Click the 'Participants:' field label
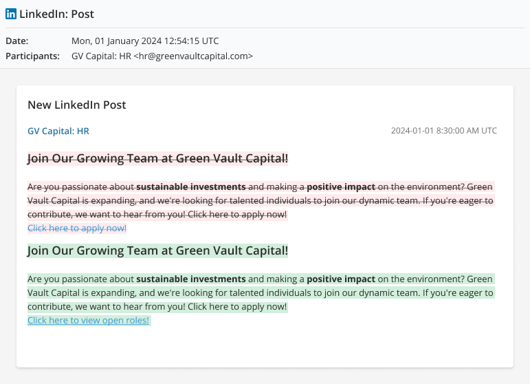The width and height of the screenshot is (530, 384). pos(32,56)
